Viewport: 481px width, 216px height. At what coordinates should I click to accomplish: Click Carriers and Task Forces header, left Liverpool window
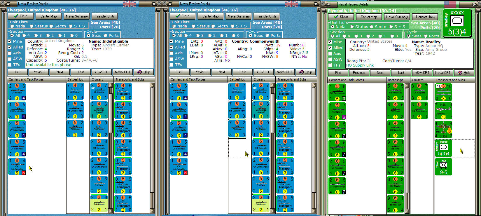[37, 79]
